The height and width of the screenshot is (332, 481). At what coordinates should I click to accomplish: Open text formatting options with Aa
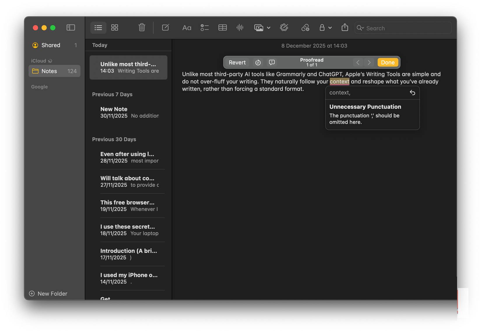pos(187,28)
